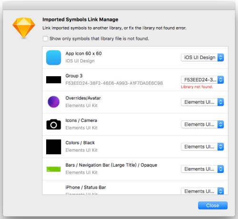Click the Group 3 UUID subtitle text
The height and width of the screenshot is (219, 238).
coord(114,83)
